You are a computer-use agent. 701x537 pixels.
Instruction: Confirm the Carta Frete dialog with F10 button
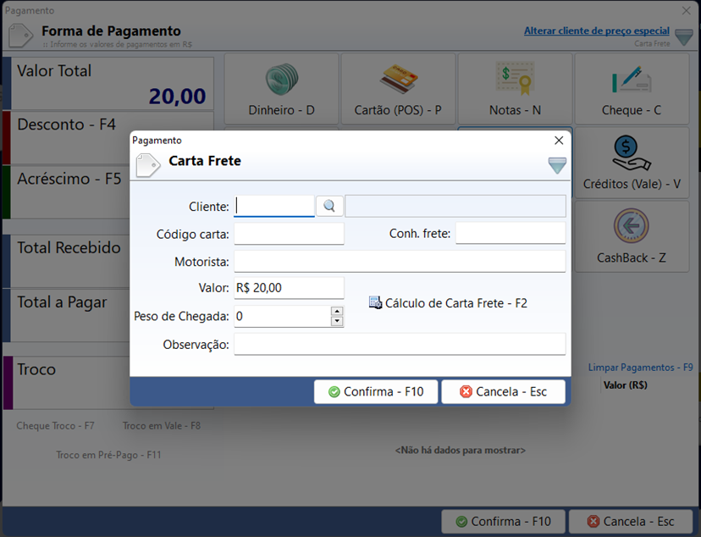[376, 391]
